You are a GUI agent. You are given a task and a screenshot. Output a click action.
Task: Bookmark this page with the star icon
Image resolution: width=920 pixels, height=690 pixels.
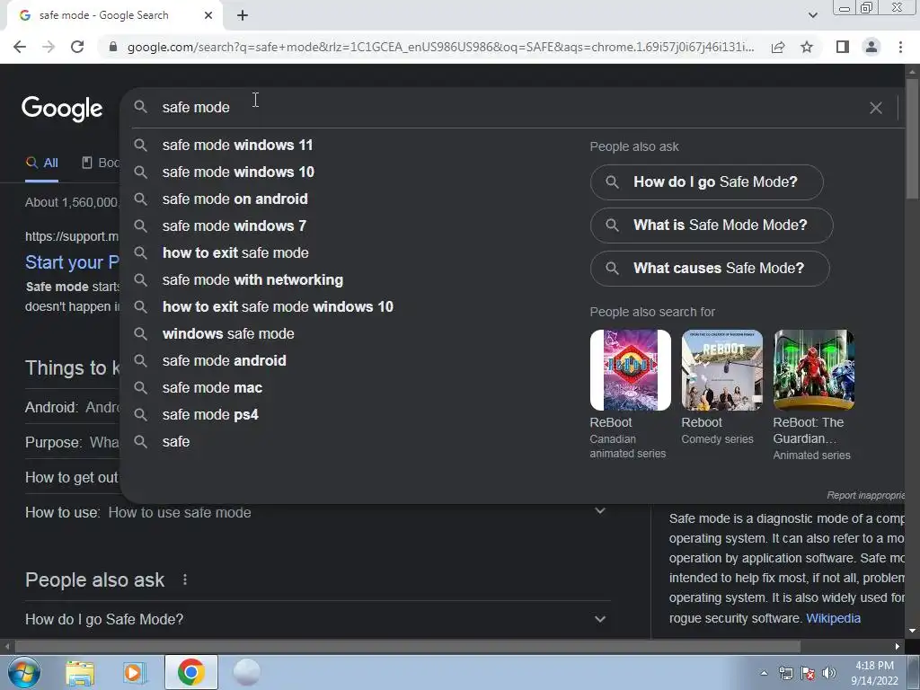807,47
